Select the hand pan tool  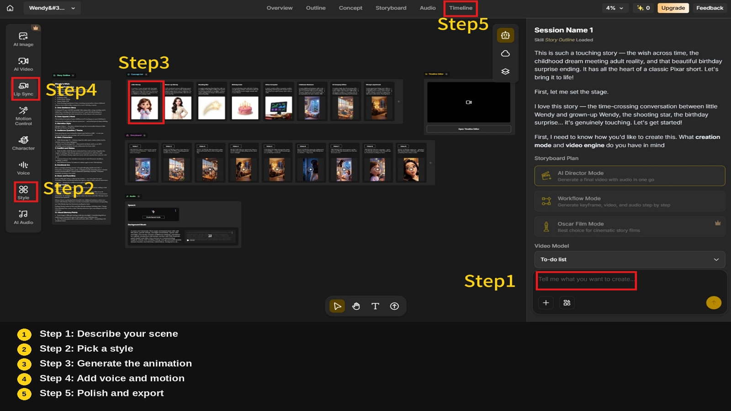356,306
